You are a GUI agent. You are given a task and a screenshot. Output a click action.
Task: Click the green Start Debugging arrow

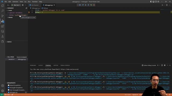pos(12,5)
